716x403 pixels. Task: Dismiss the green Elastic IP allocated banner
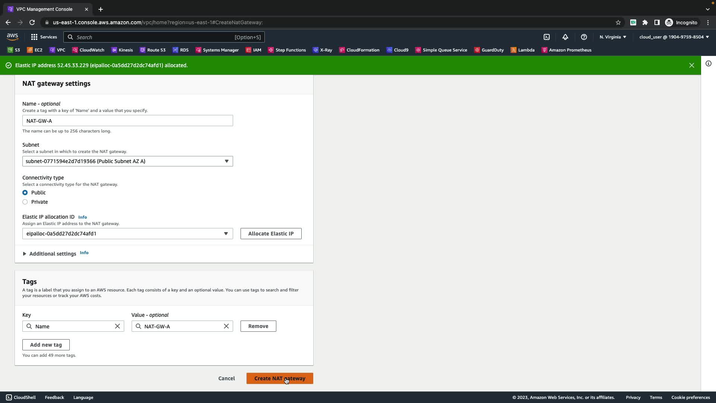[692, 65]
